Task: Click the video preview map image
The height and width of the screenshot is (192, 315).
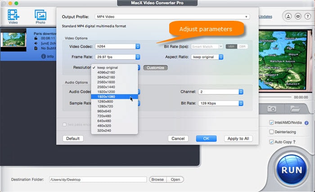Action: coord(285,60)
